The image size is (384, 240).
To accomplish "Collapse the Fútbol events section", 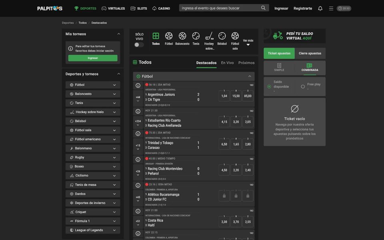I will point(250,76).
